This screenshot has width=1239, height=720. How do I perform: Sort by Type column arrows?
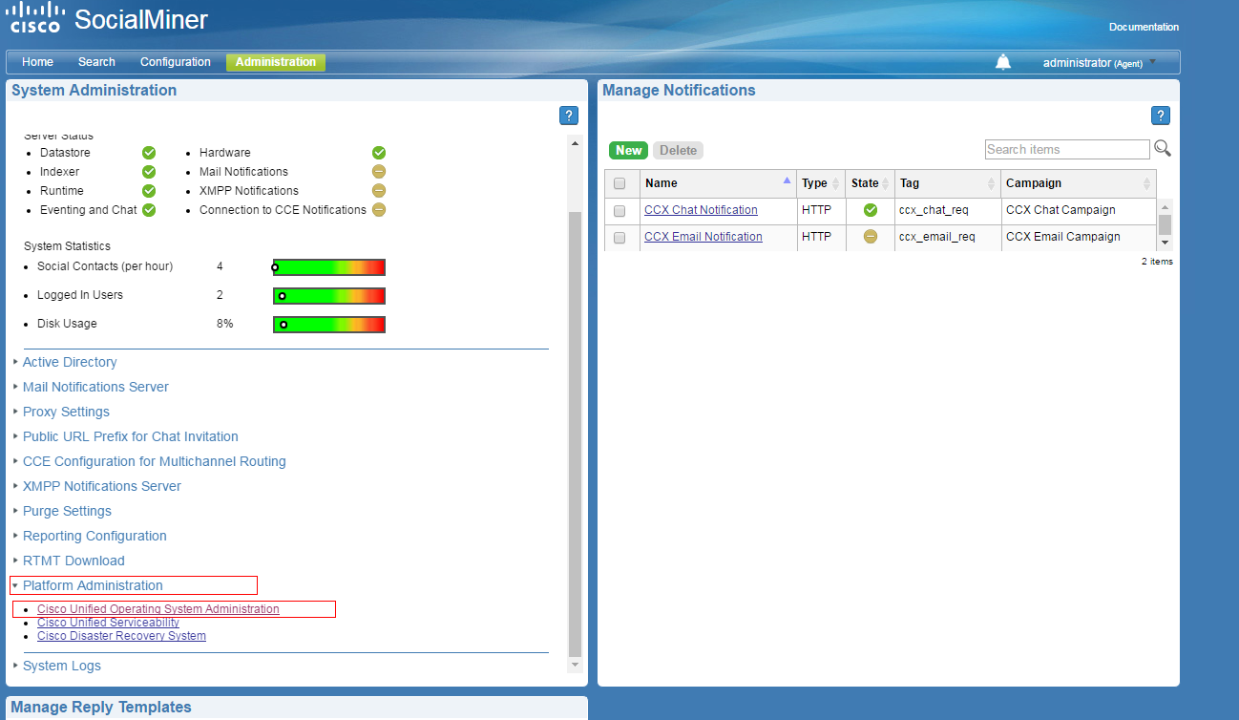click(x=836, y=183)
